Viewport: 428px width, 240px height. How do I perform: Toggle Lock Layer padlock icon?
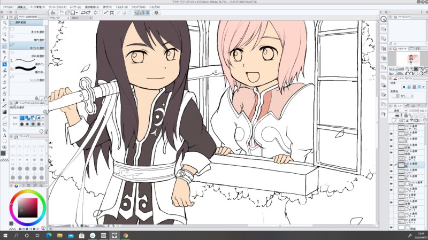point(406,115)
